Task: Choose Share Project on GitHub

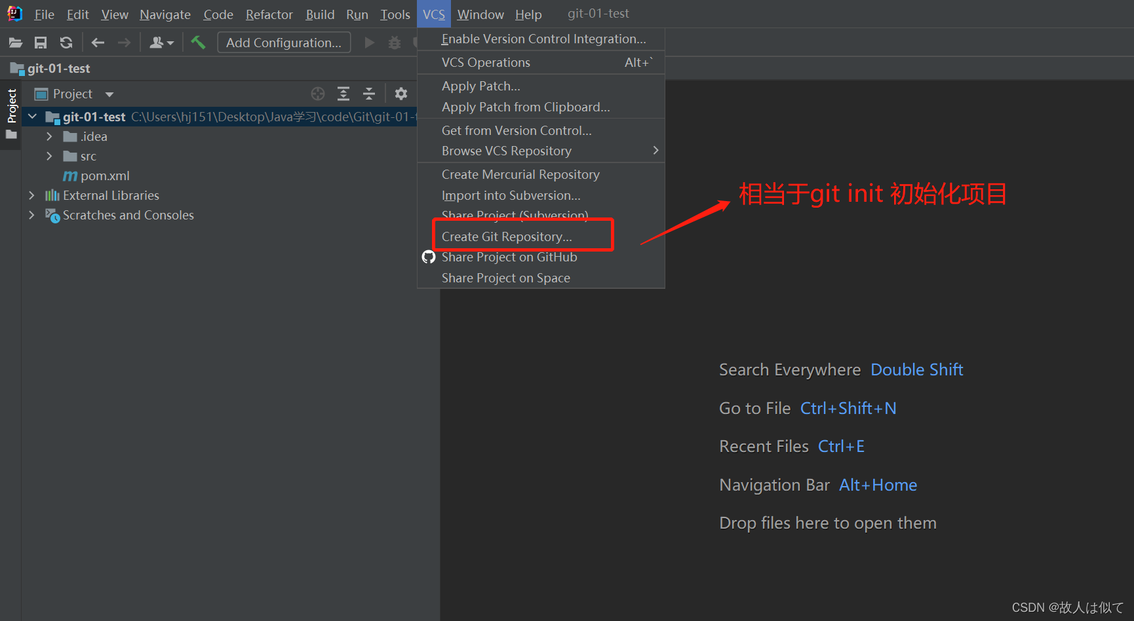Action: click(x=541, y=257)
